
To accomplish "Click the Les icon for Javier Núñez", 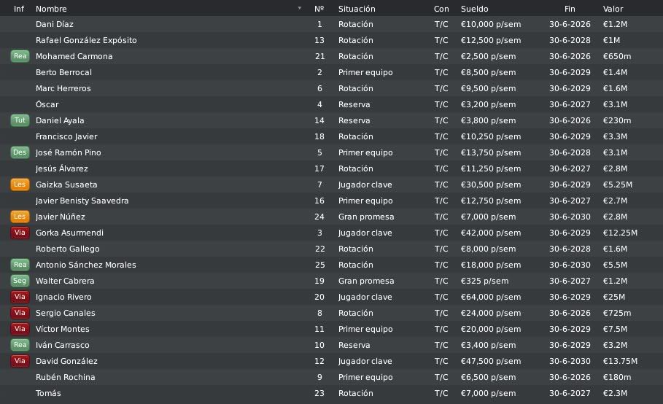I will (x=20, y=217).
